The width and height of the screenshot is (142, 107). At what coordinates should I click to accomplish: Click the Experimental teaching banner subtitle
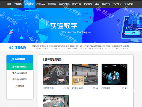pyautogui.click(x=74, y=32)
